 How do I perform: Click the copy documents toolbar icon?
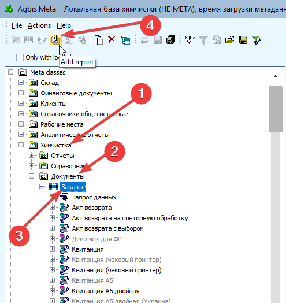(99, 40)
